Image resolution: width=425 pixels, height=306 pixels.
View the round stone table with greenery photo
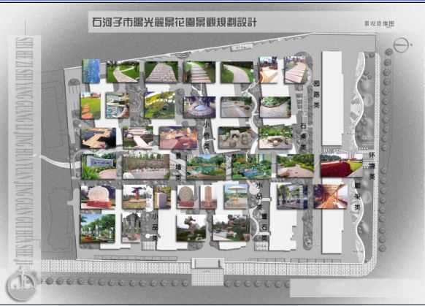pyautogui.click(x=275, y=137)
